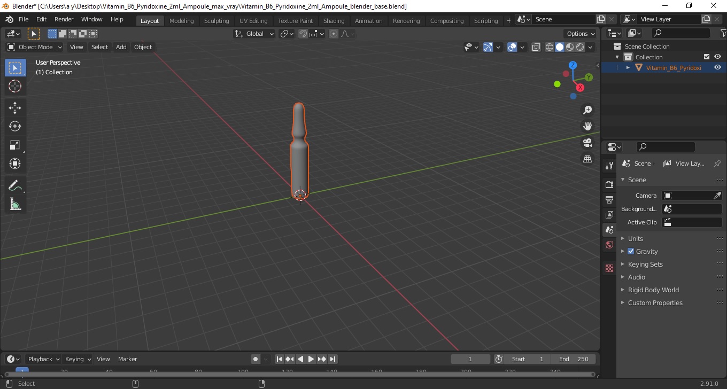Click the zoom viewport magnifier icon
This screenshot has height=389, width=727.
click(587, 110)
